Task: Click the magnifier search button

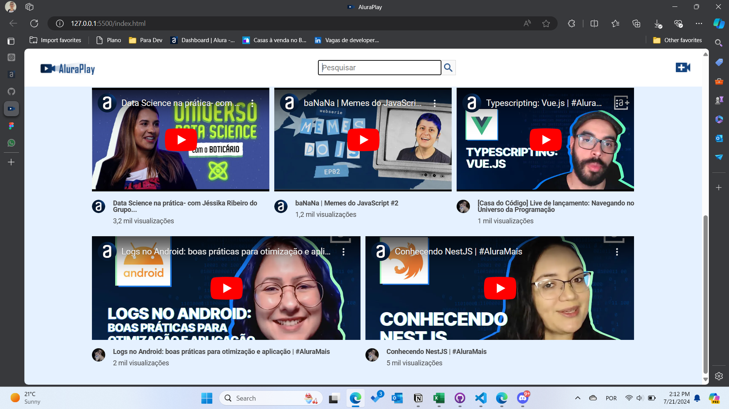Action: (448, 68)
